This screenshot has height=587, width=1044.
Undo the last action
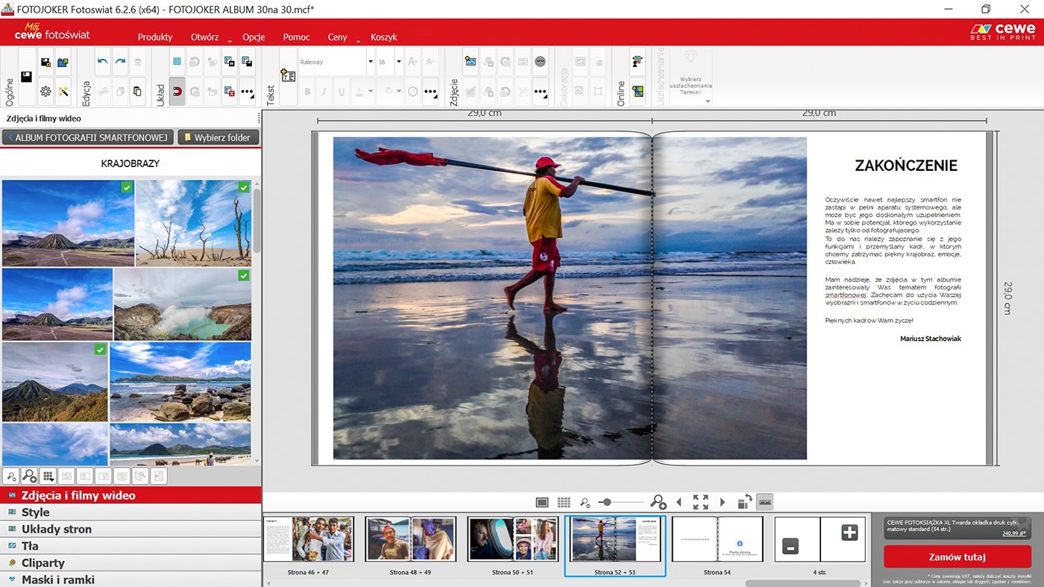coord(103,62)
